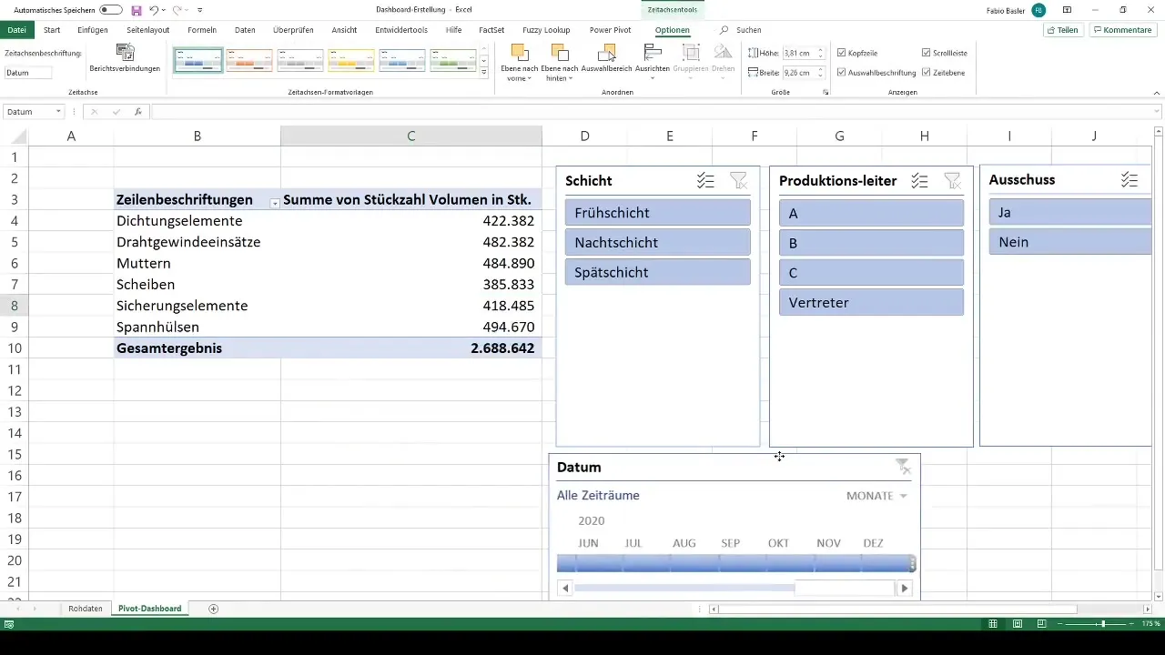
Task: Click the zoom slider in the status bar
Action: (1097, 624)
